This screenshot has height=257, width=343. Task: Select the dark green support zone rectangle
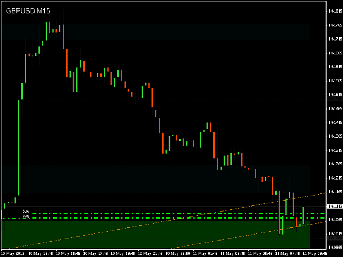pos(156,235)
